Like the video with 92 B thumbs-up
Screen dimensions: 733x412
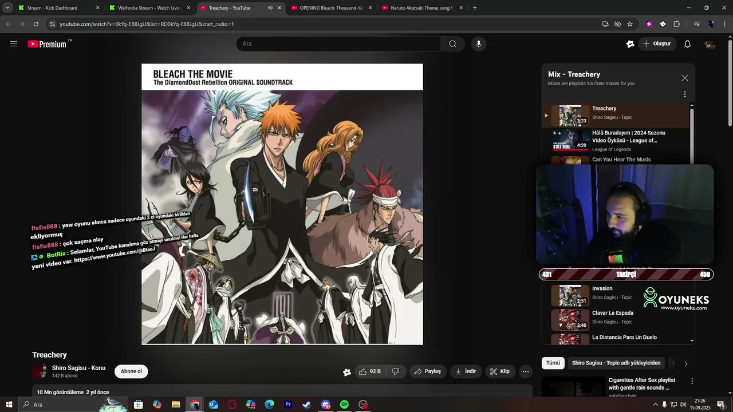[369, 371]
